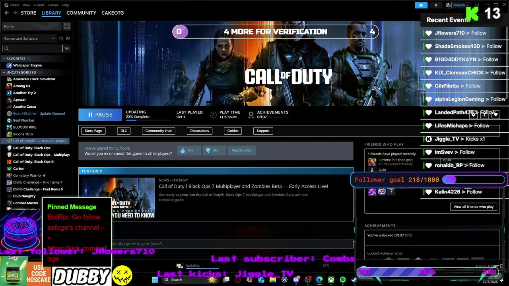Open the Games menu
This screenshot has height=286, width=509.
tap(53, 5)
